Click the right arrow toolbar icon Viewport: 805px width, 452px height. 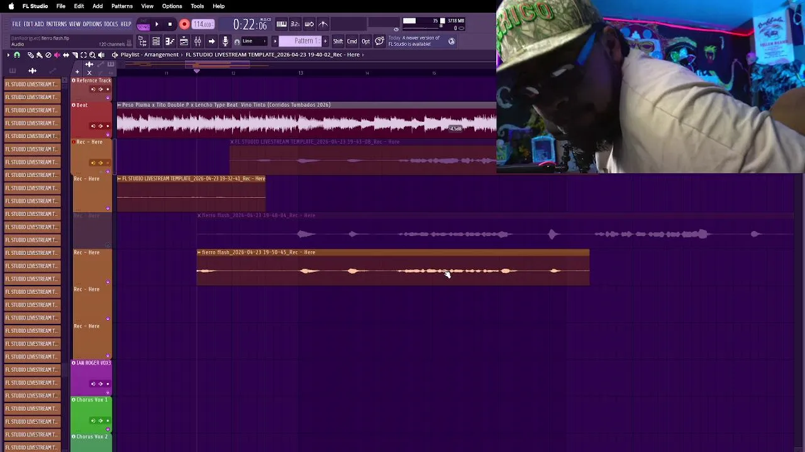tap(211, 41)
